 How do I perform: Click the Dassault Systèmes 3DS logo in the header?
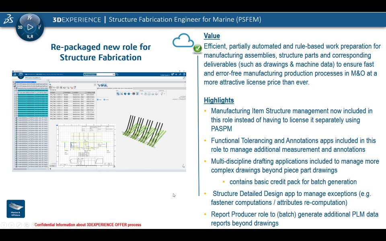coord(8,19)
